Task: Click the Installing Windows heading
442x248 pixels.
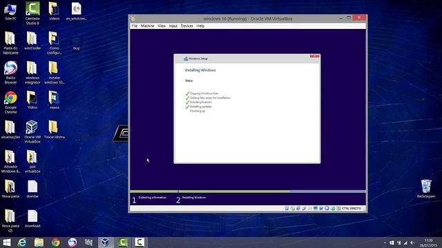Action: pos(200,70)
